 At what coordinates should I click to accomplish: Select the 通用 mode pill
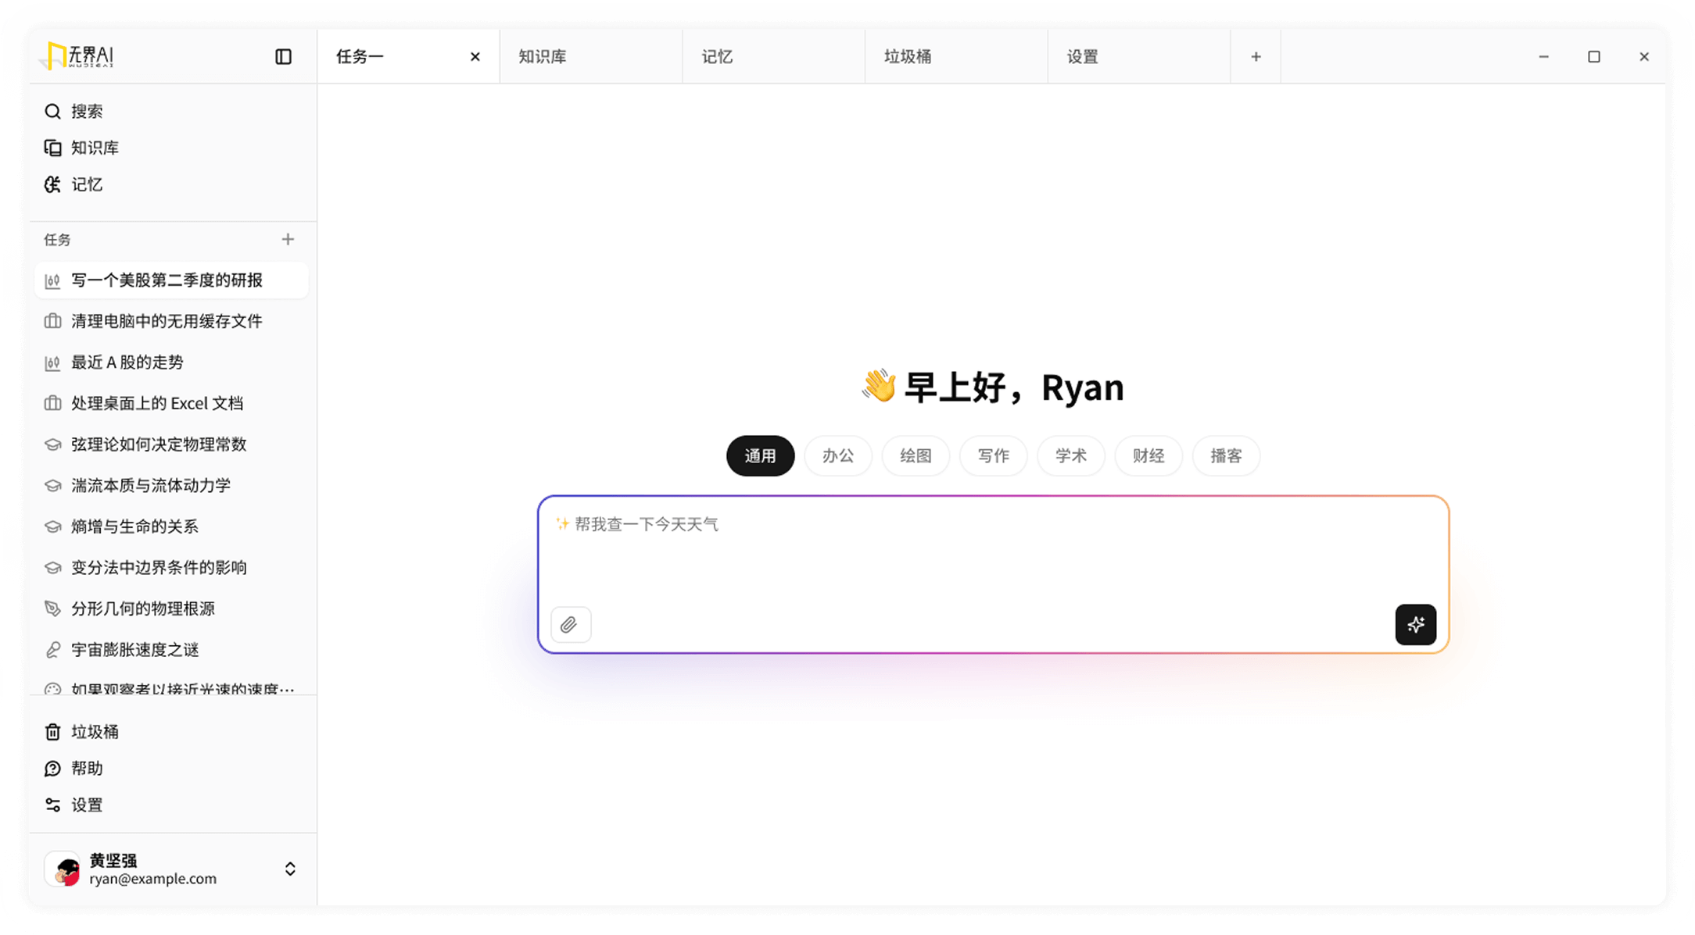click(760, 456)
